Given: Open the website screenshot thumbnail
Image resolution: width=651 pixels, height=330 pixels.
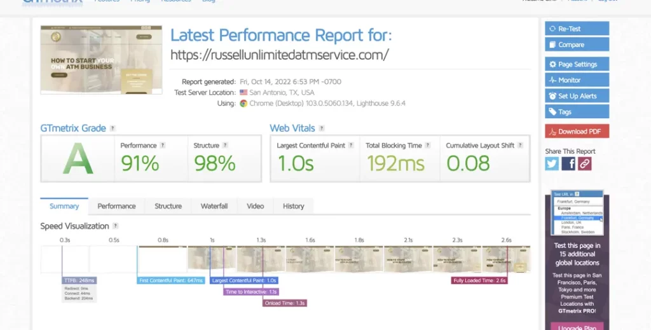Looking at the screenshot, I should [101, 60].
